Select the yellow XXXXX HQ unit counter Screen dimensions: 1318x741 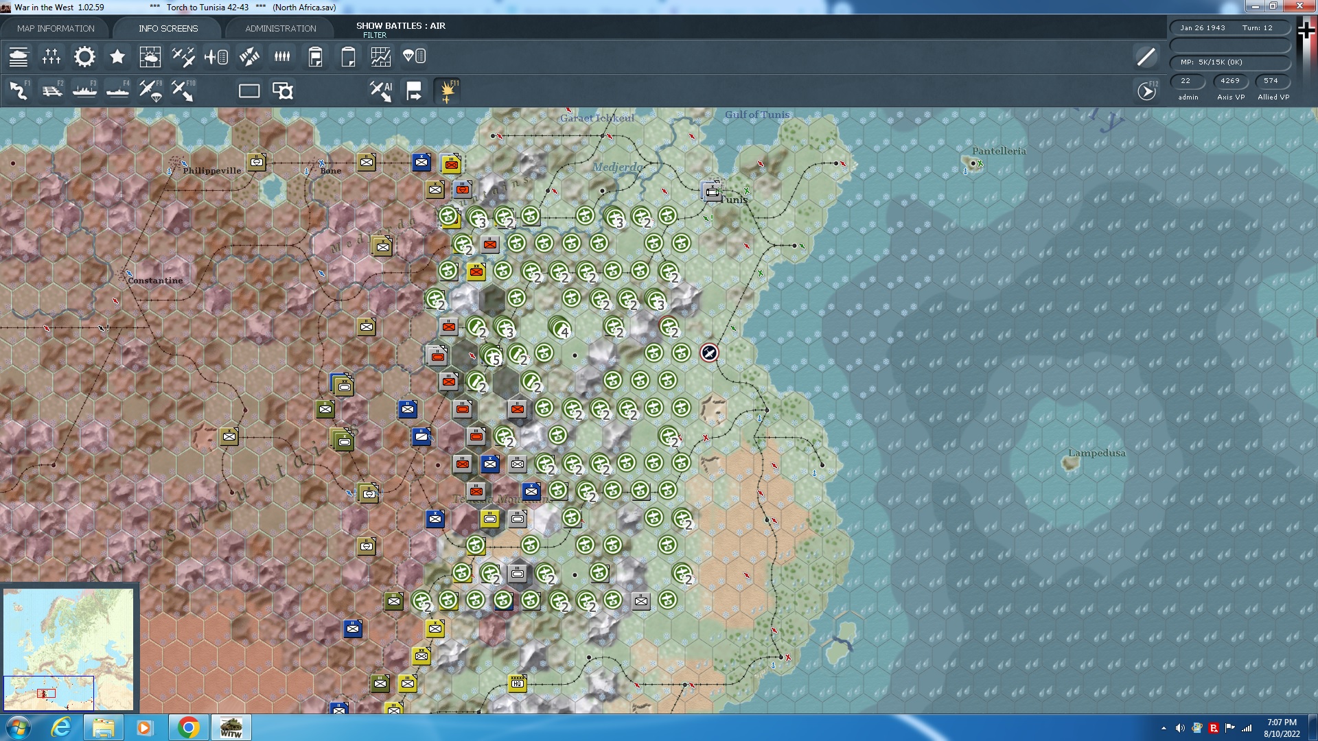tap(518, 683)
